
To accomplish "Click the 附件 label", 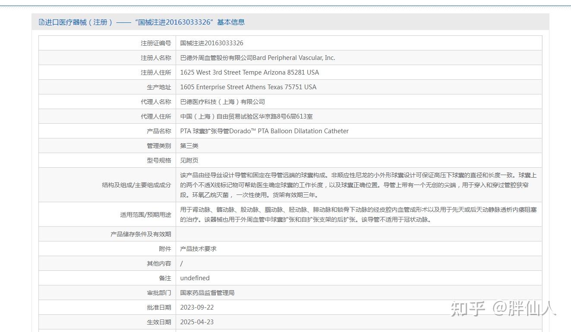I will (x=165, y=249).
